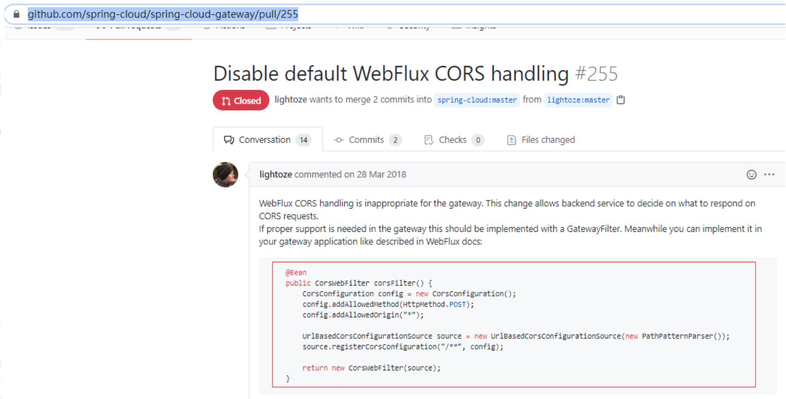Click the 'config.addAllowedOrigin("*");' code line
786x399 pixels.
click(363, 315)
